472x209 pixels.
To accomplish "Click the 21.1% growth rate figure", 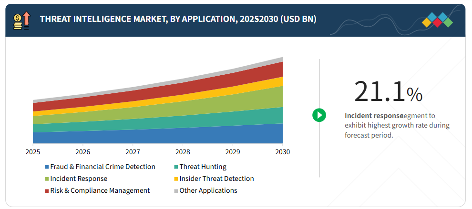I will (388, 92).
